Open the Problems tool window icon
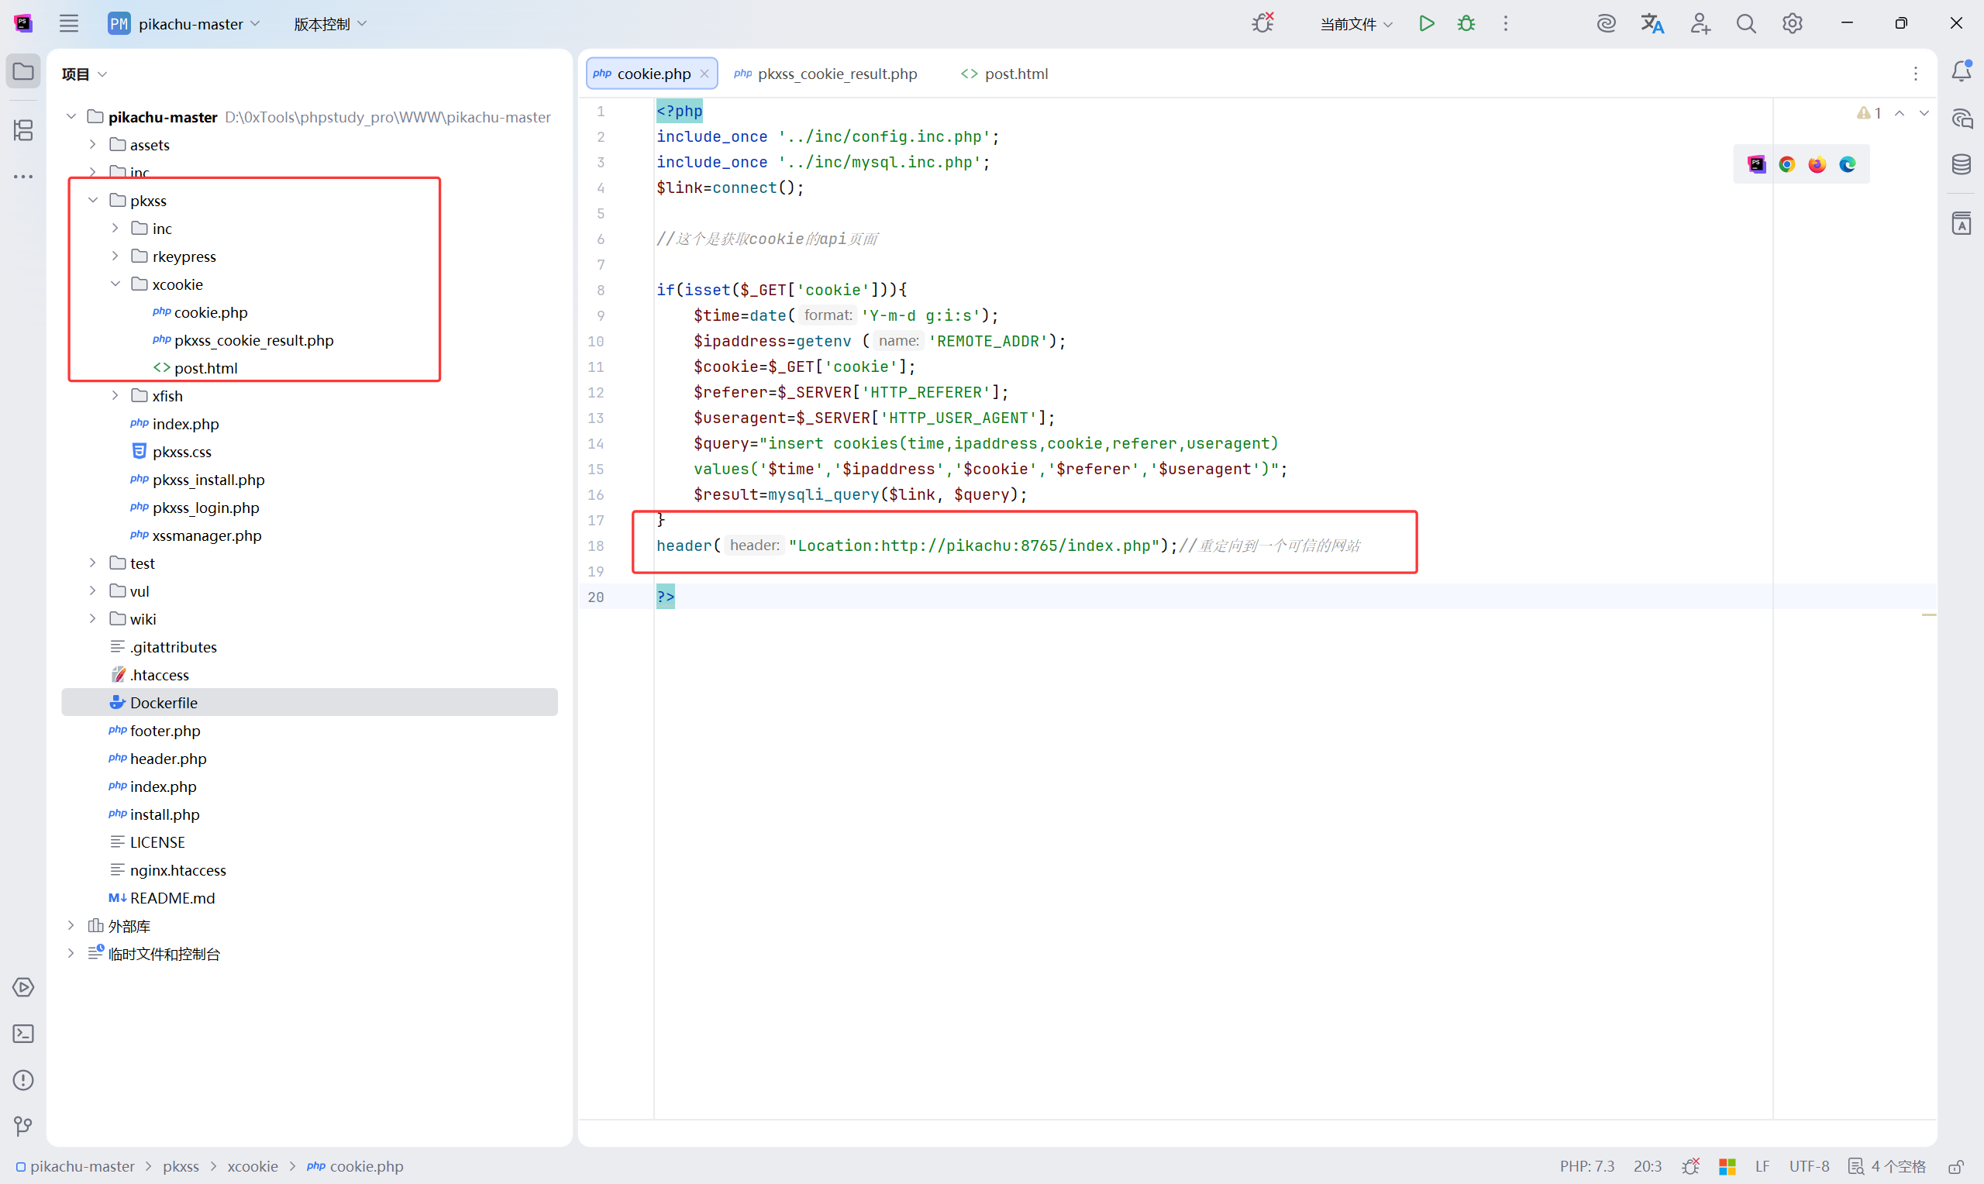Viewport: 1984px width, 1184px height. [x=23, y=1080]
